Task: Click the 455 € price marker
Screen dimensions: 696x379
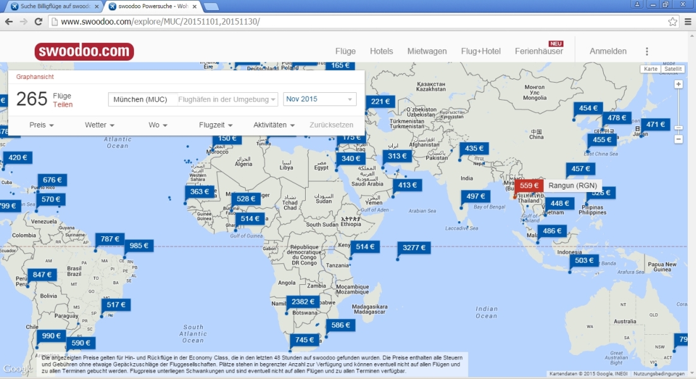Action: click(x=602, y=140)
